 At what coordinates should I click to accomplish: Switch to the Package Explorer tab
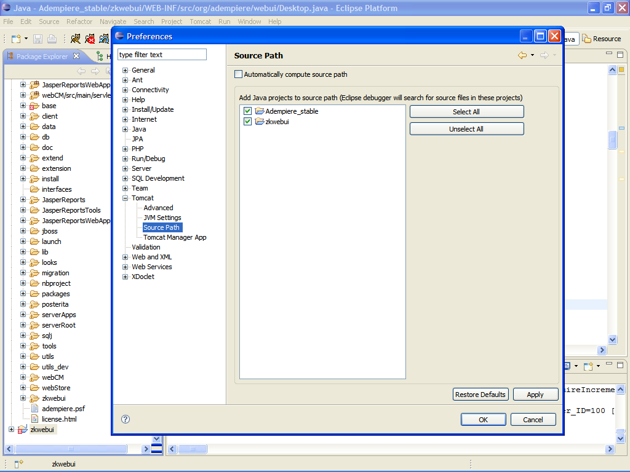(42, 57)
